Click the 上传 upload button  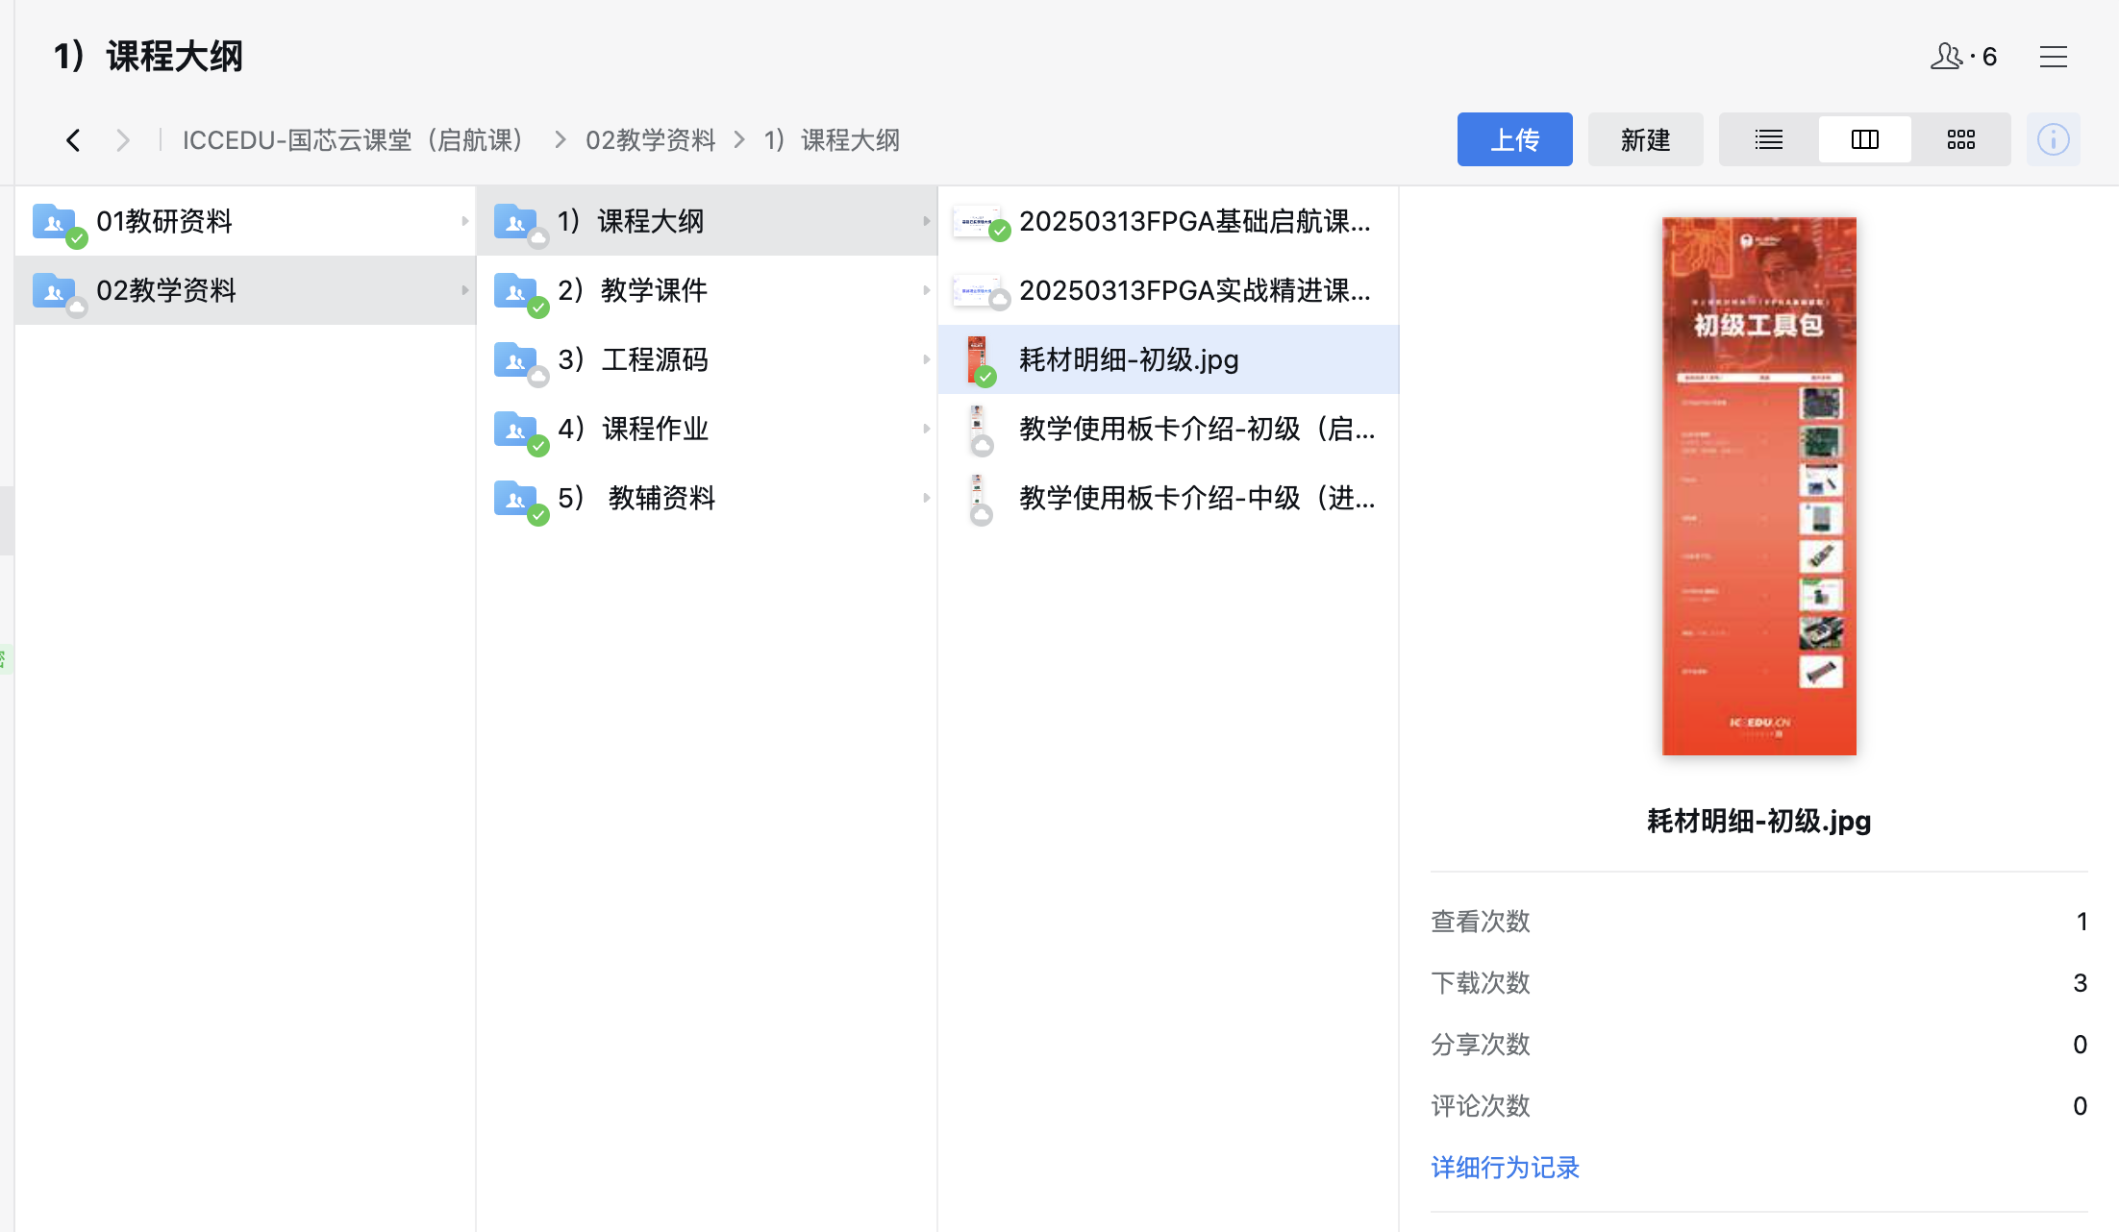coord(1514,138)
